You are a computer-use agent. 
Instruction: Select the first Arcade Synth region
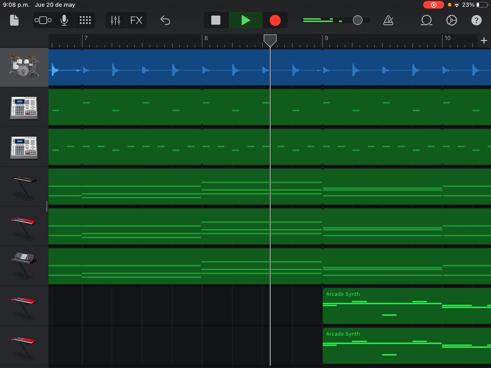(407, 306)
